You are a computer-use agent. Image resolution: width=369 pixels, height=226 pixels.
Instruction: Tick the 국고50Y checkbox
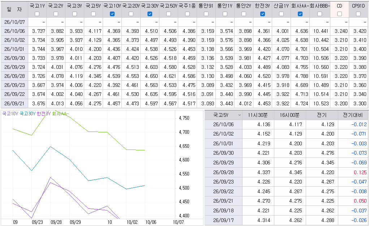click(x=168, y=14)
